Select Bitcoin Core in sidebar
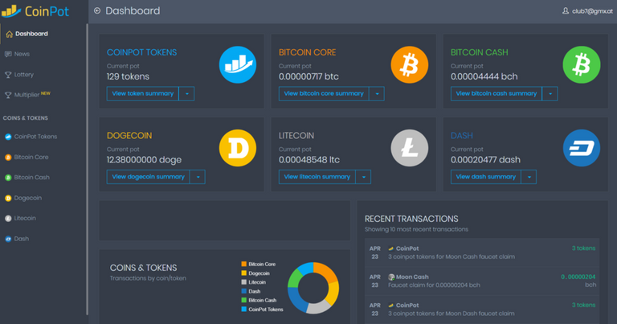This screenshot has width=617, height=324. [31, 157]
